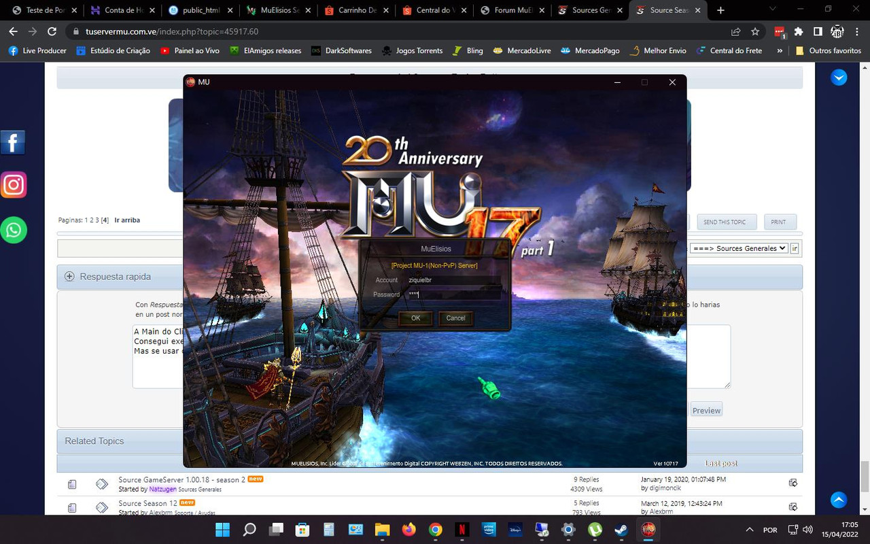The image size is (870, 544).
Task: Open Facebook from the side social bar
Action: [13, 143]
